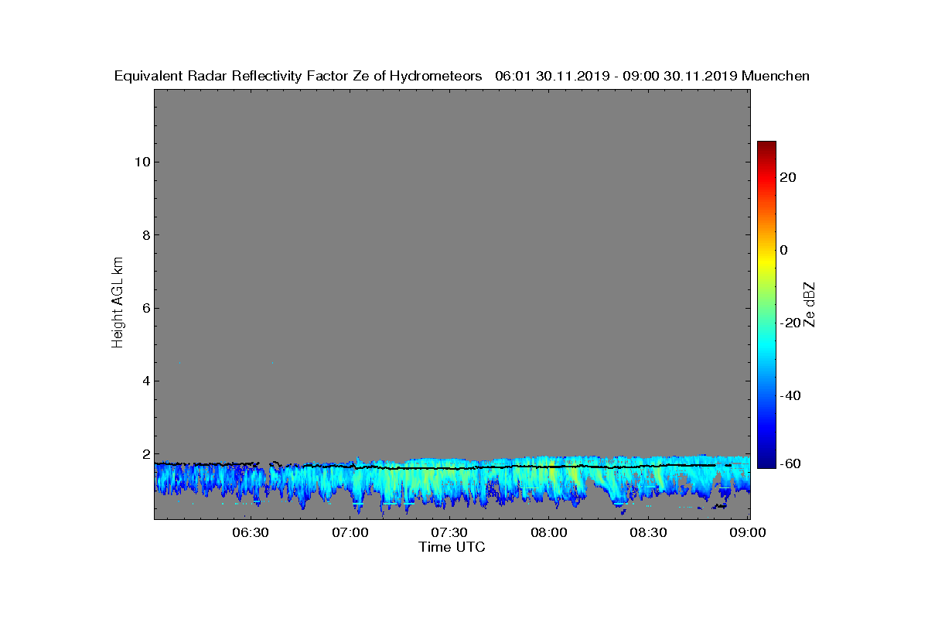This screenshot has height=619, width=928.
Task: Click the 'Muenchen' station name in the title
Action: click(x=776, y=76)
